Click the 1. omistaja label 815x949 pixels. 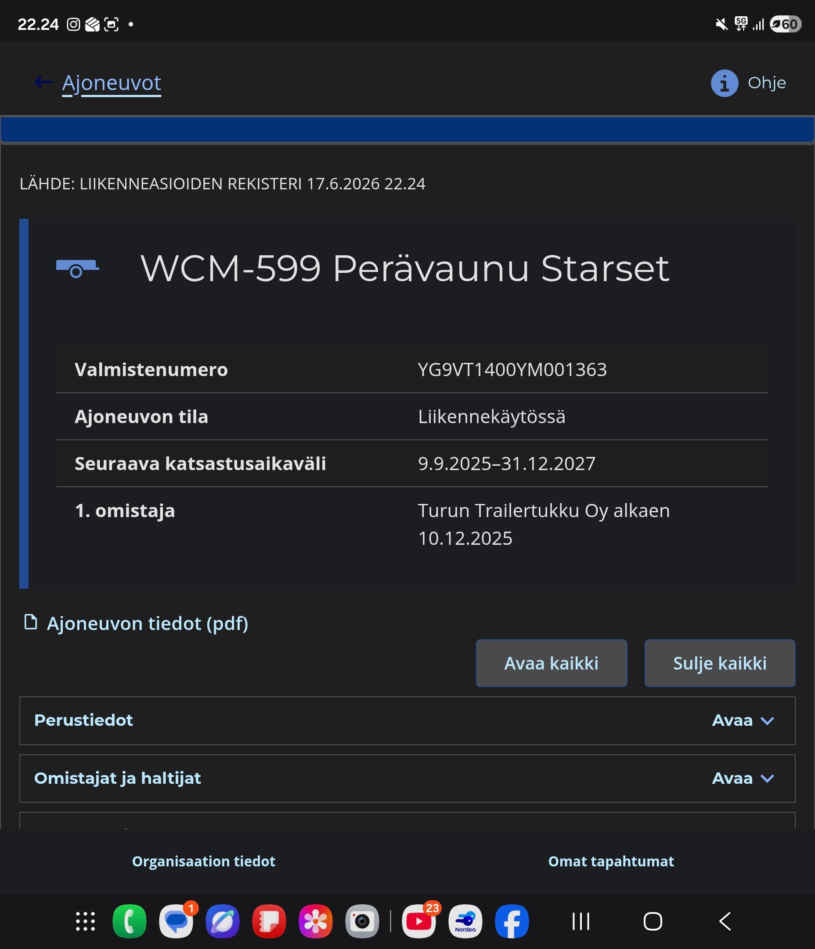point(125,511)
